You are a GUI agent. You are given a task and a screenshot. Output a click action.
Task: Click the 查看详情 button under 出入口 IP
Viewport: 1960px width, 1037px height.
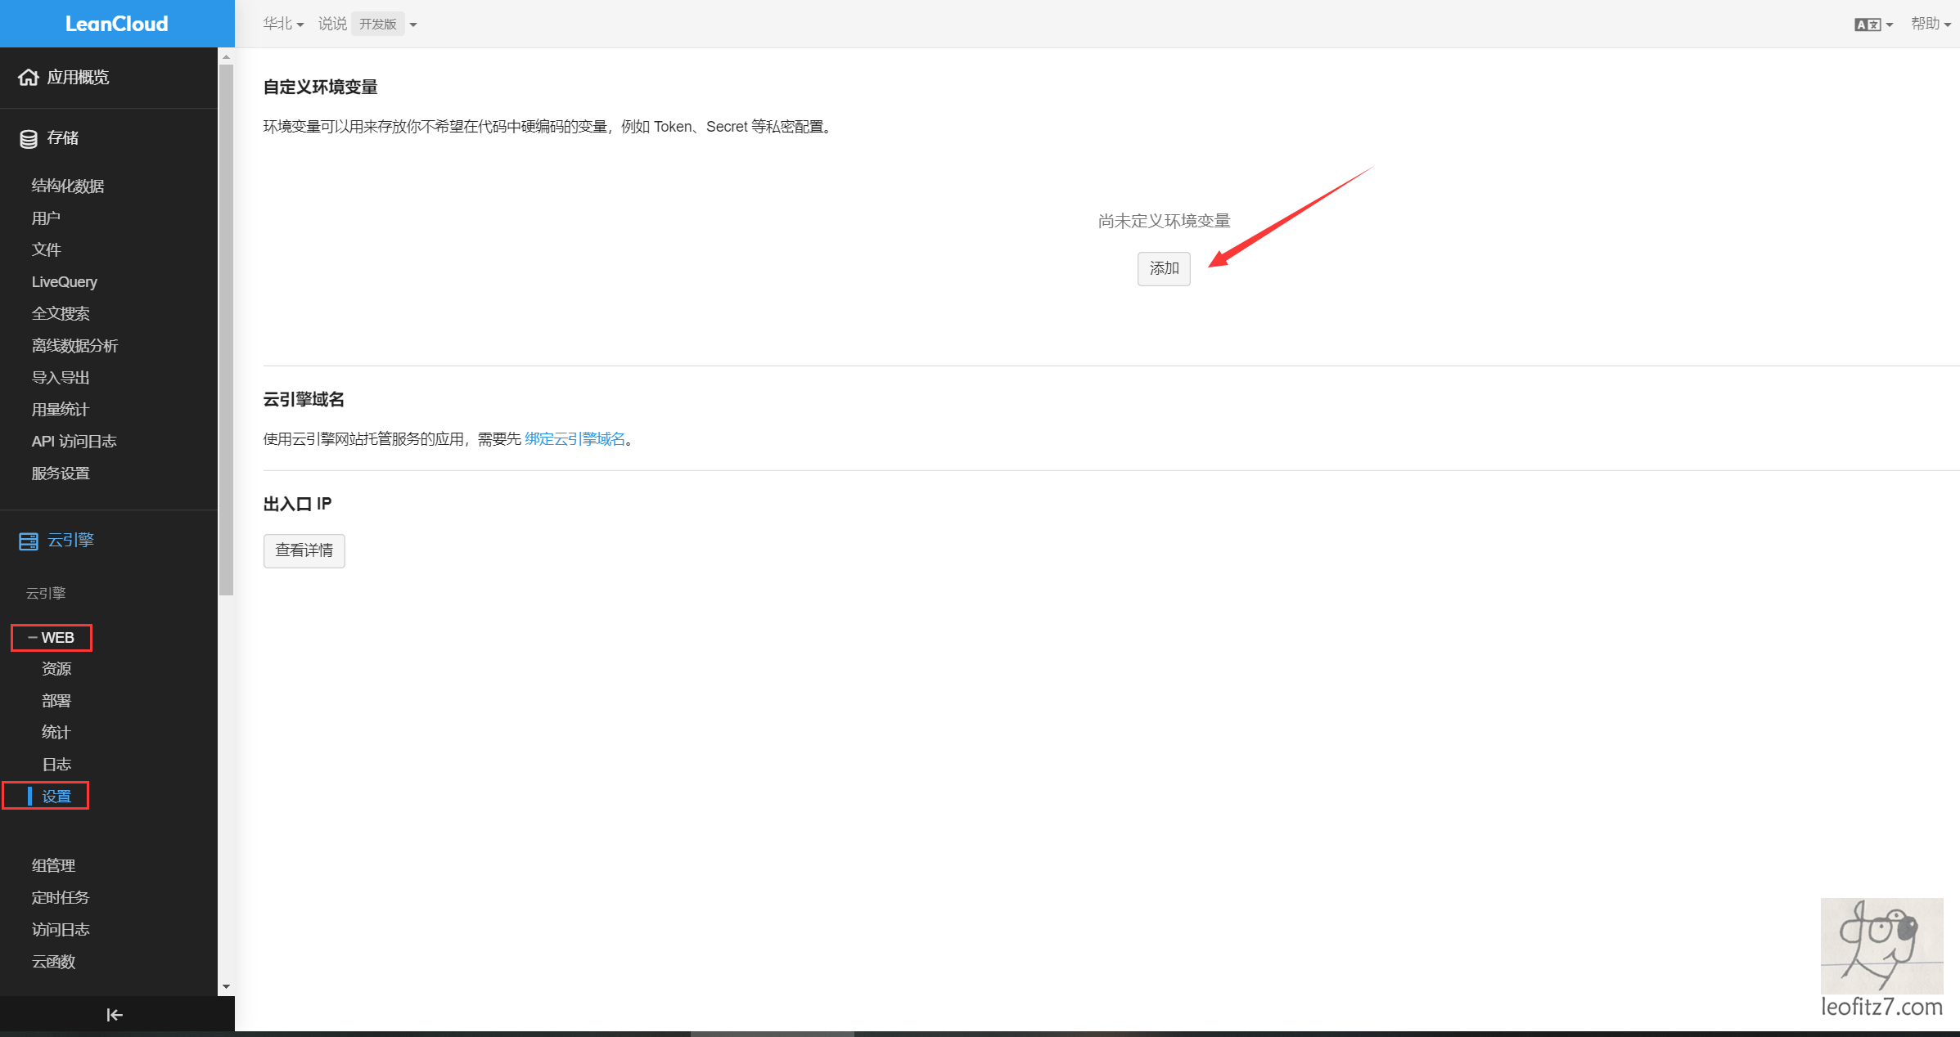pyautogui.click(x=304, y=550)
